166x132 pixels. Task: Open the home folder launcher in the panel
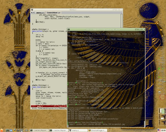point(11,130)
